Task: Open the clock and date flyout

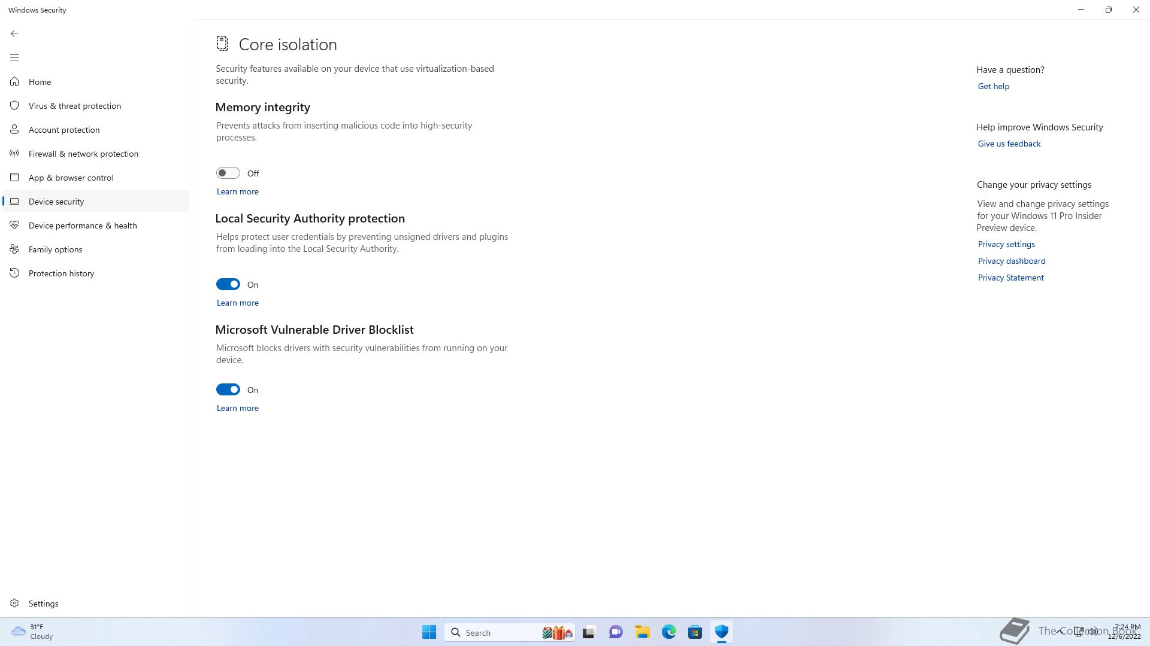Action: (x=1124, y=632)
